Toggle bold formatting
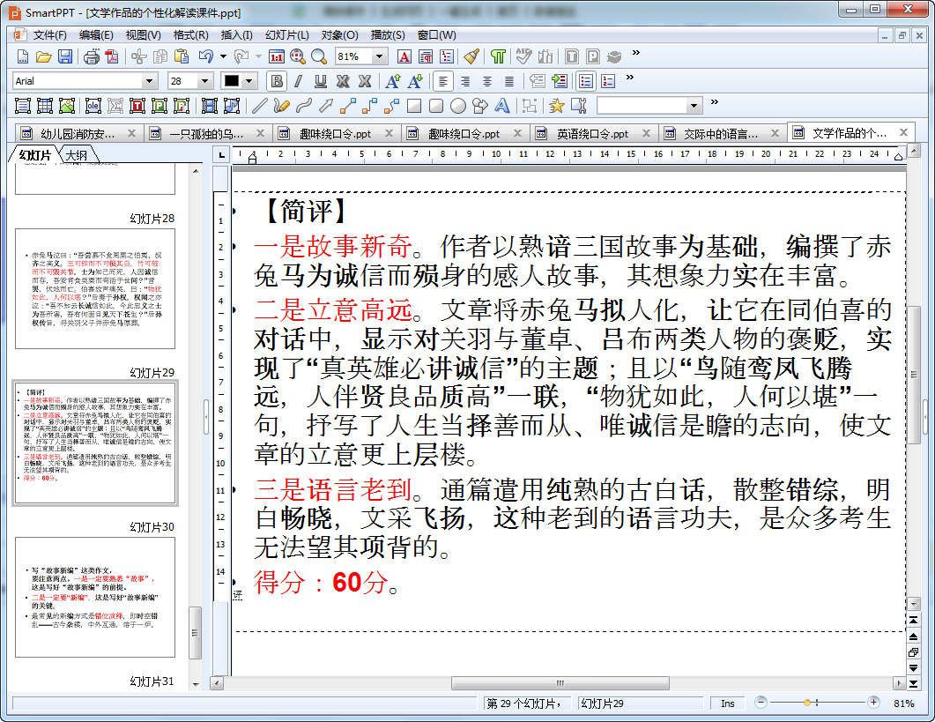This screenshot has height=722, width=935. 277,81
